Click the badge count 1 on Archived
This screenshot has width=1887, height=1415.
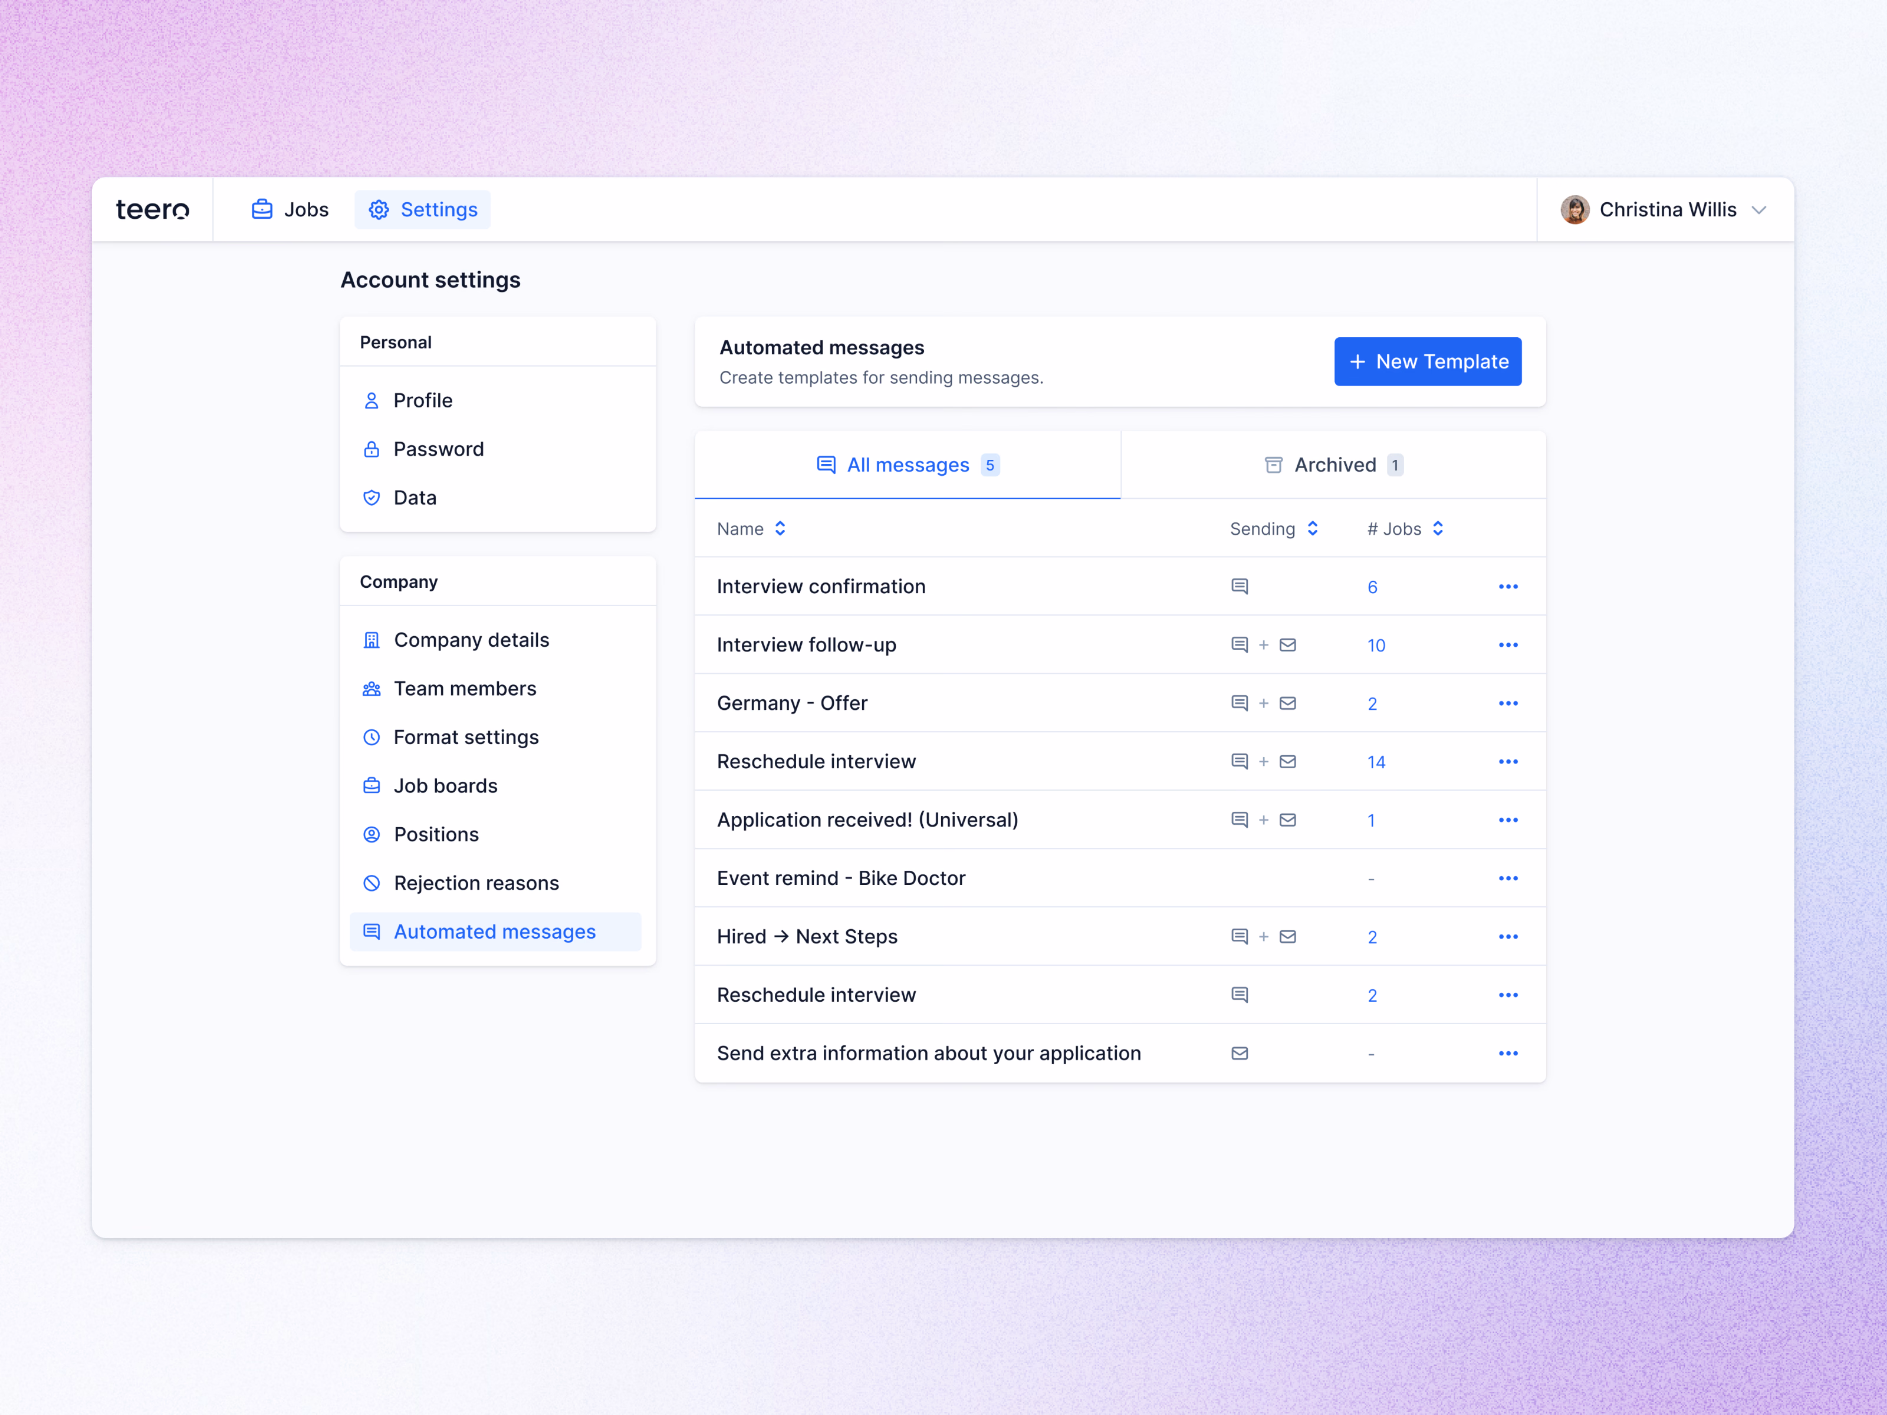point(1395,466)
